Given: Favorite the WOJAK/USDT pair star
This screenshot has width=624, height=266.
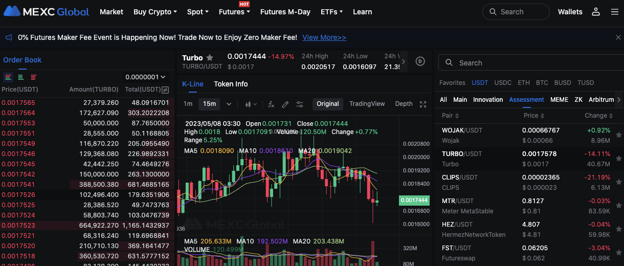Looking at the screenshot, I should (619, 136).
